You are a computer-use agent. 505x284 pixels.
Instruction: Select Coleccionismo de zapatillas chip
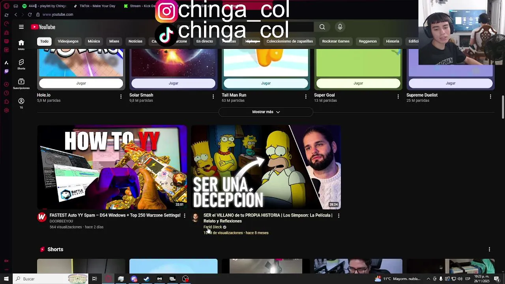coord(290,41)
